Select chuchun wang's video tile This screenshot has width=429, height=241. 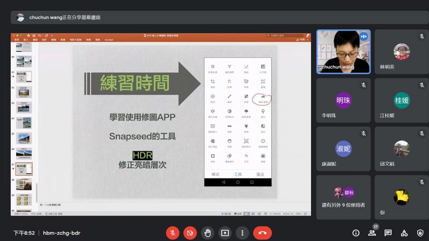click(343, 51)
